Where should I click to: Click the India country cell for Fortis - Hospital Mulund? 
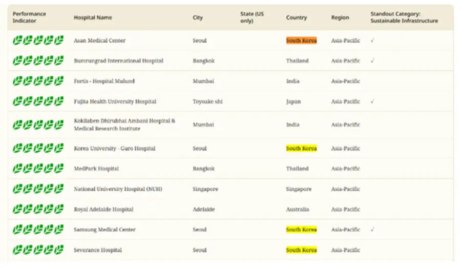point(292,81)
